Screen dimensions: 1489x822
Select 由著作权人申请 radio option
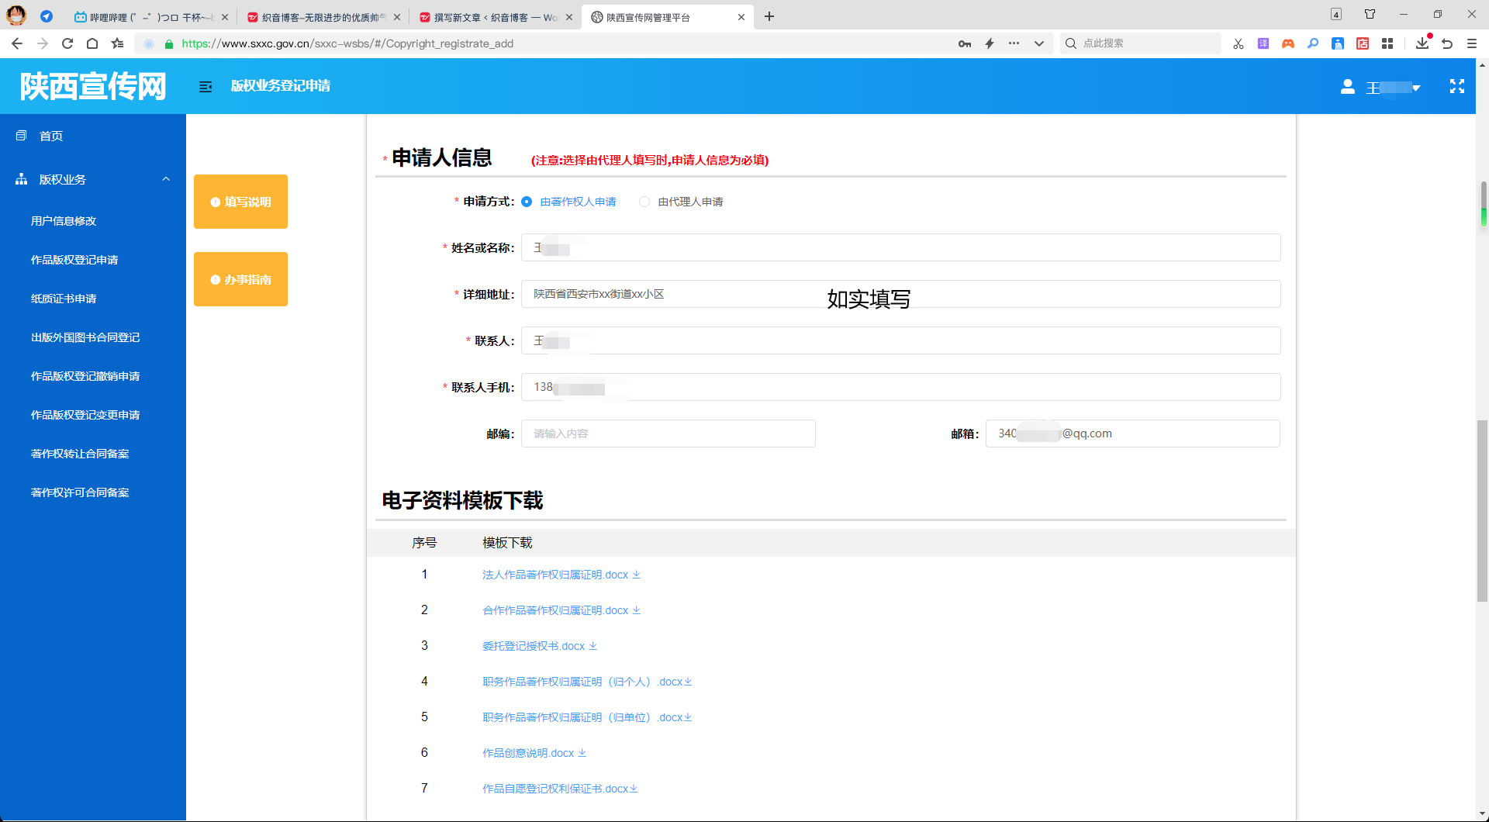click(x=527, y=202)
